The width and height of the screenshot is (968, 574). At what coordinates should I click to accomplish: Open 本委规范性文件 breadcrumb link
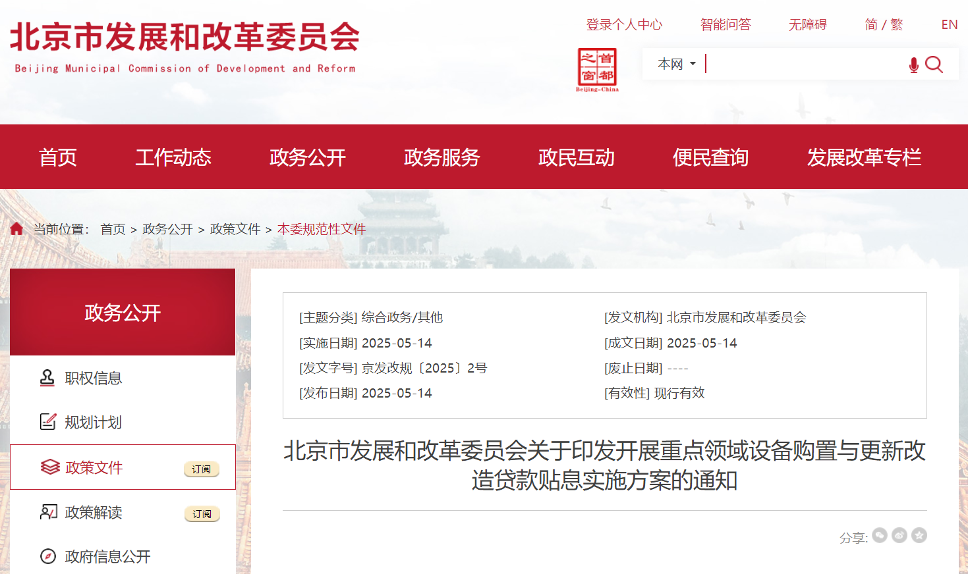pos(322,229)
